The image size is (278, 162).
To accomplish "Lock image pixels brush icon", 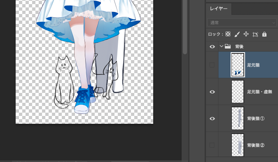I will coord(237,34).
